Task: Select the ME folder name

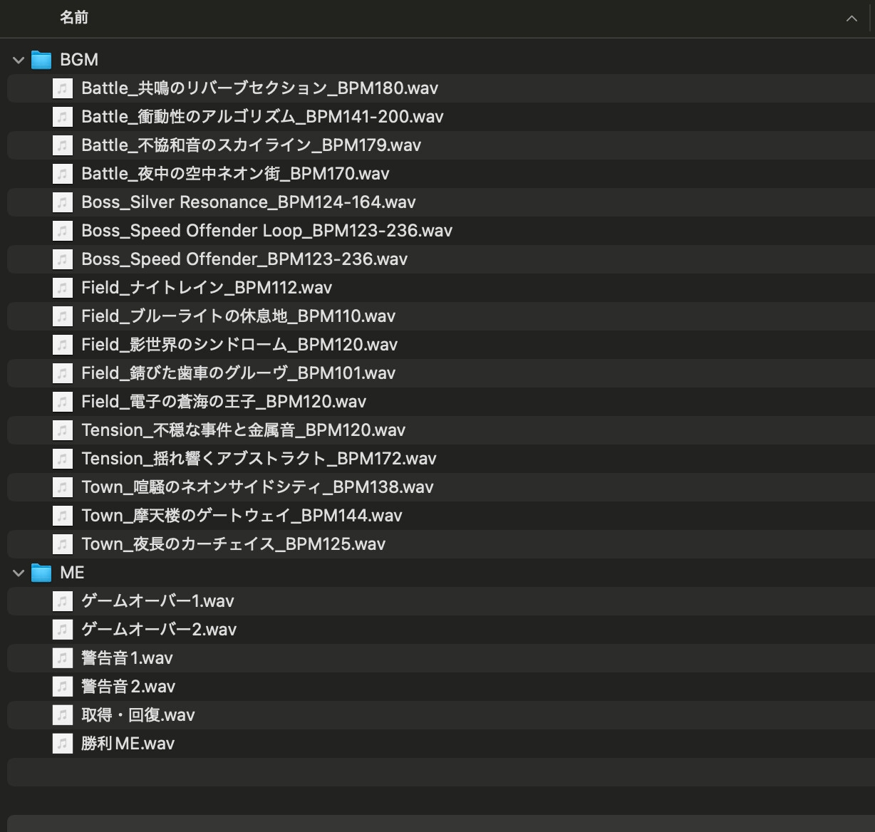Action: [72, 573]
